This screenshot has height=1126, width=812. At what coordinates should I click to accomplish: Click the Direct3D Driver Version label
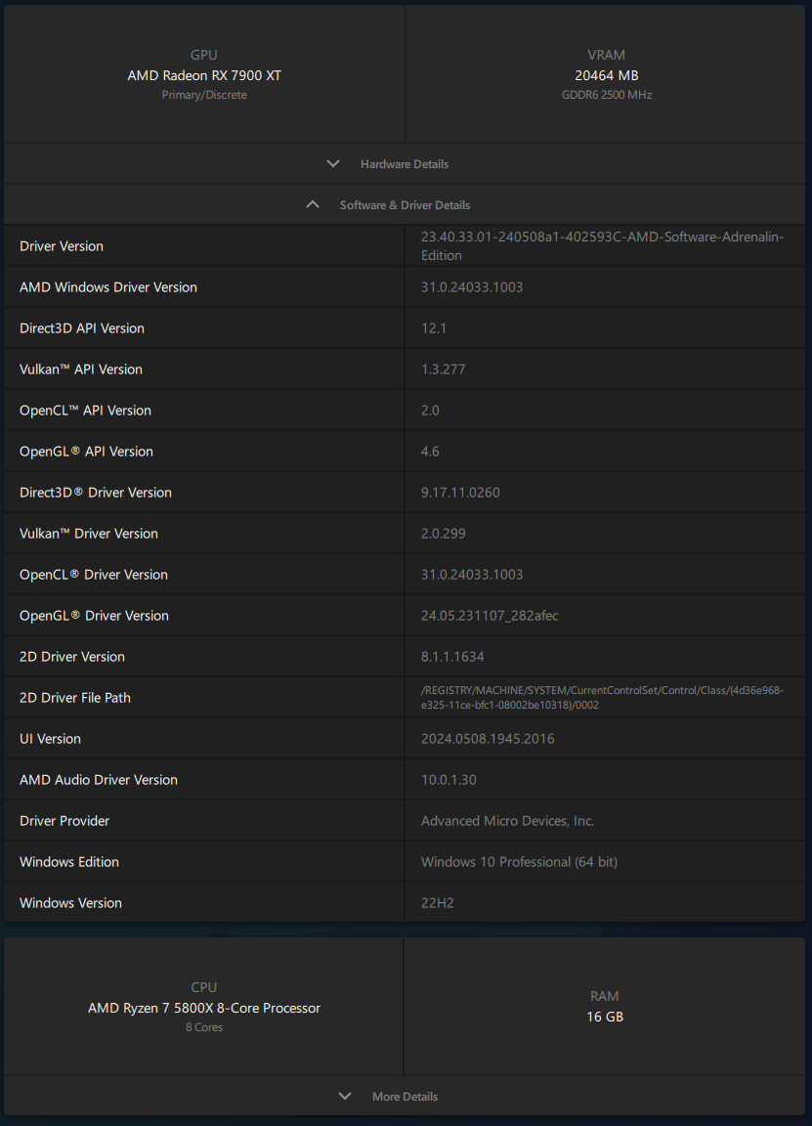[96, 492]
